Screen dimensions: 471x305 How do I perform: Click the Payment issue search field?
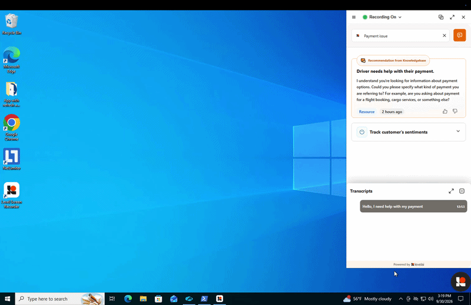400,36
